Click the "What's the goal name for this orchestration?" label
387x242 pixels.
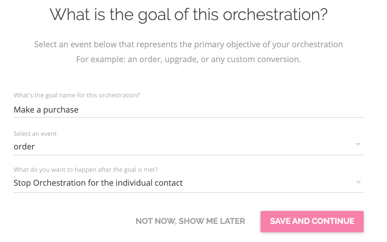click(77, 95)
